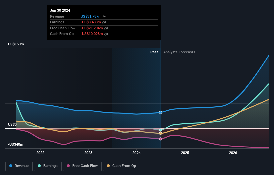The height and width of the screenshot is (175, 274).
Task: Toggle the Revenue legend button
Action: pos(19,166)
